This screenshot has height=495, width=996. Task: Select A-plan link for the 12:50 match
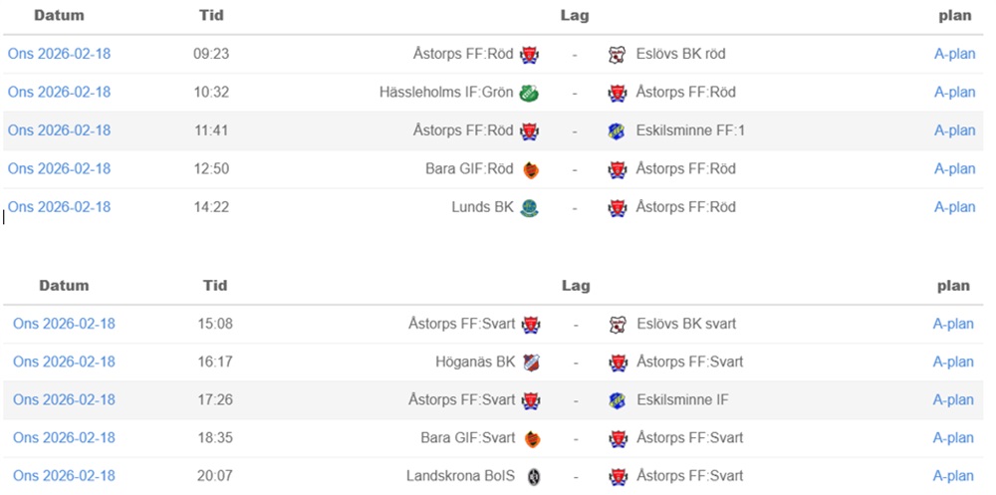pyautogui.click(x=954, y=168)
